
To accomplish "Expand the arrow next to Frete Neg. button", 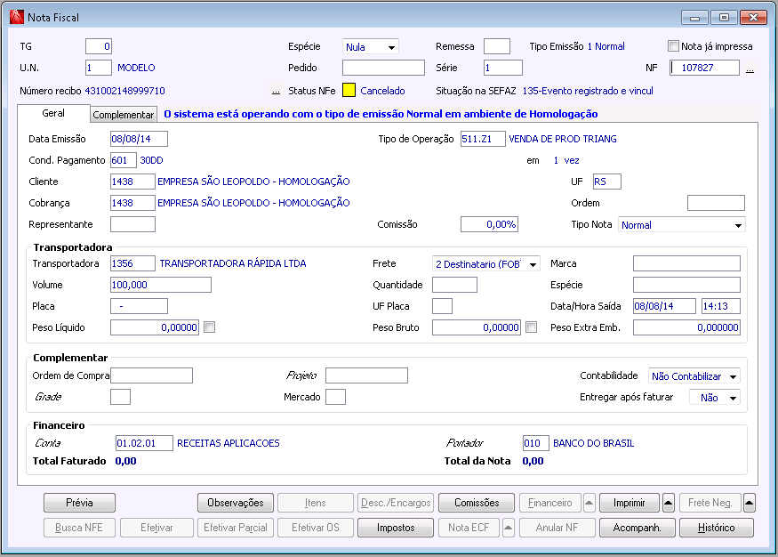I will tap(750, 503).
